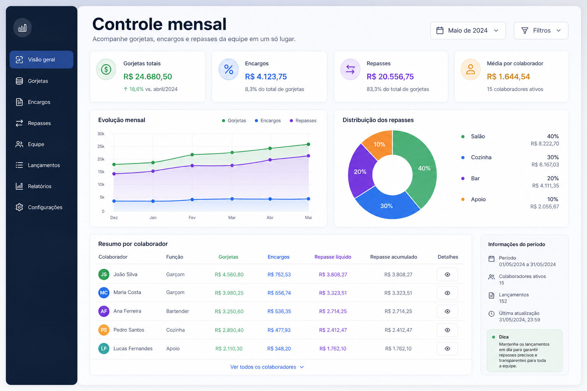Sort by the Gorjetas column header

(228, 257)
